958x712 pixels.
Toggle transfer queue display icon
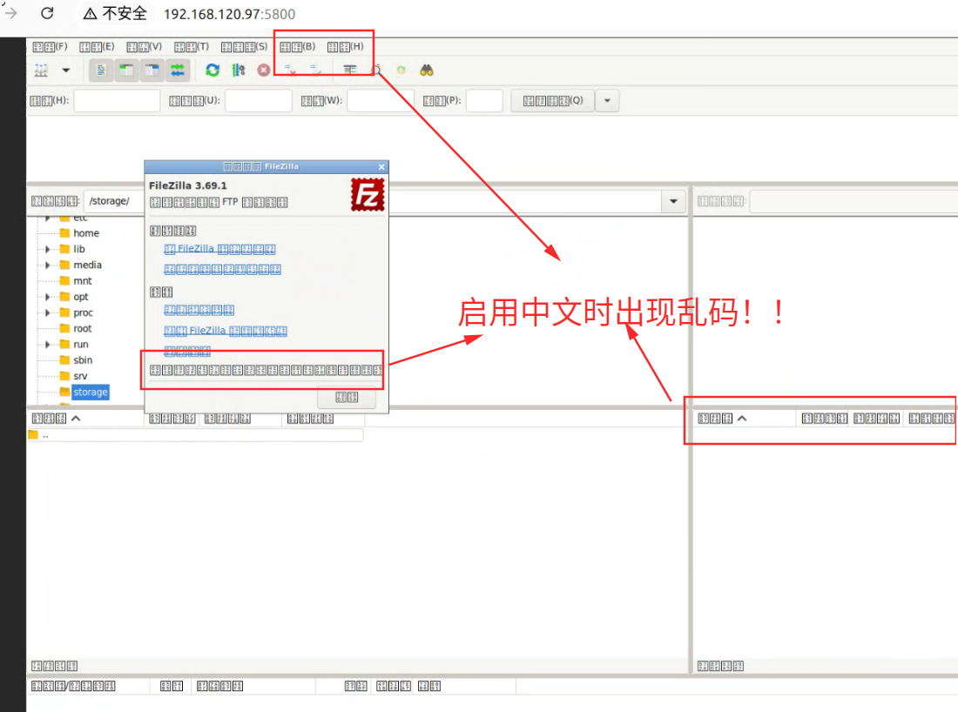tap(177, 71)
